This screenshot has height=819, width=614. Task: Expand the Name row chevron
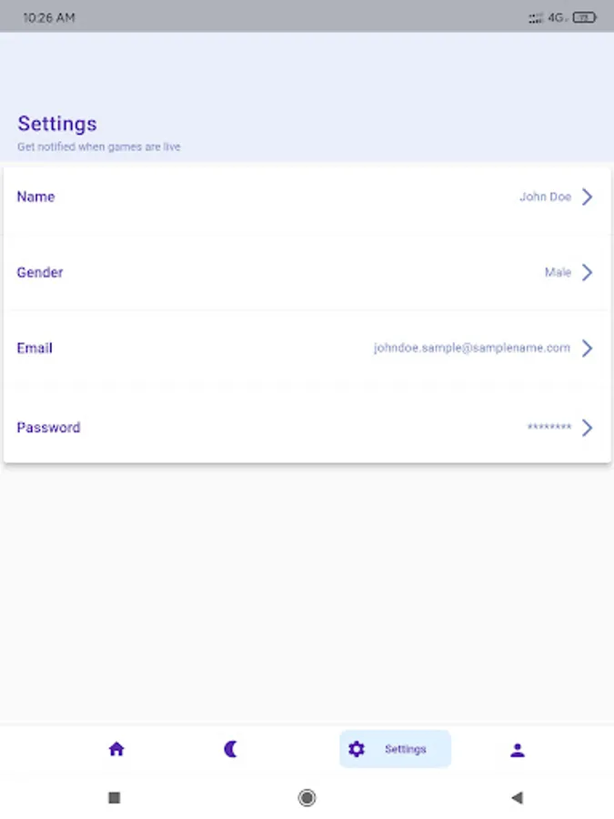588,197
